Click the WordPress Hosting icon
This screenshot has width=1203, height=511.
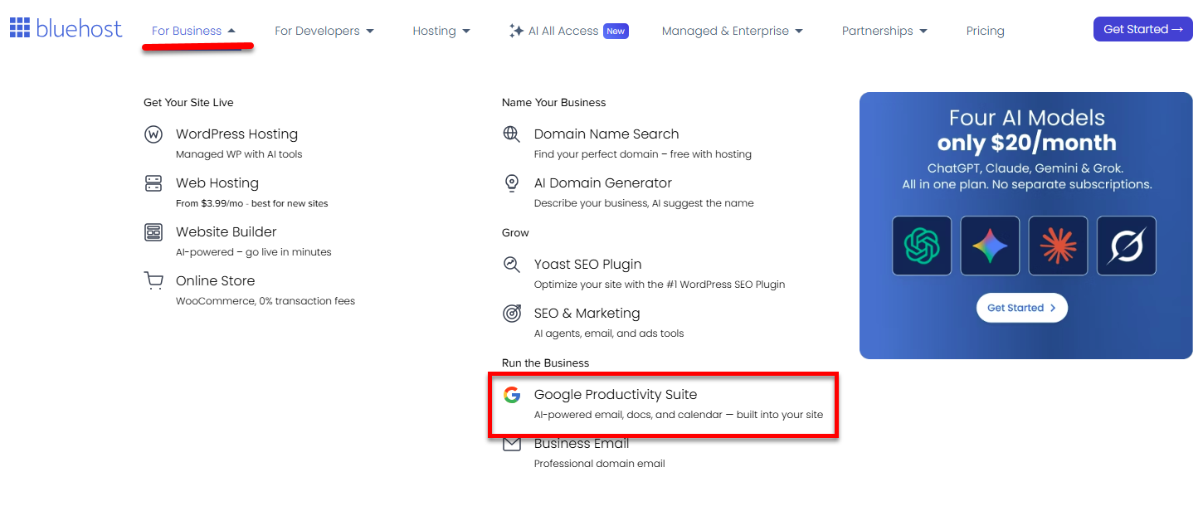pos(153,134)
